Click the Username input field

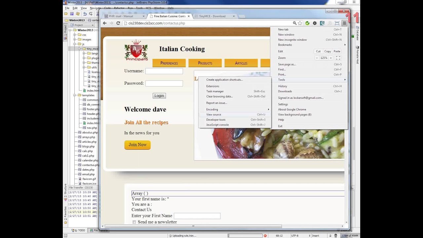[x=164, y=71]
